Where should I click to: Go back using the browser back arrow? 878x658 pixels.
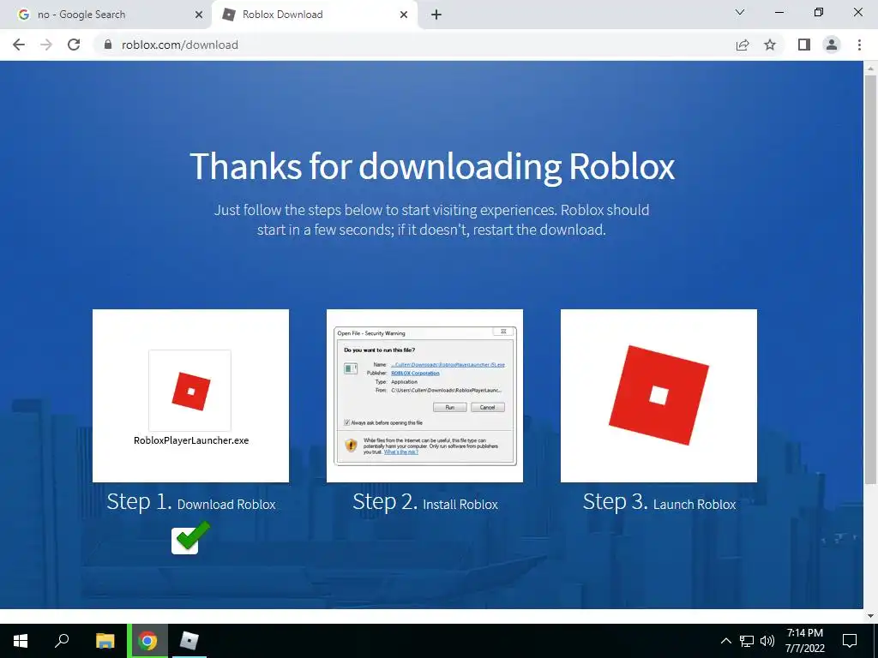tap(19, 45)
